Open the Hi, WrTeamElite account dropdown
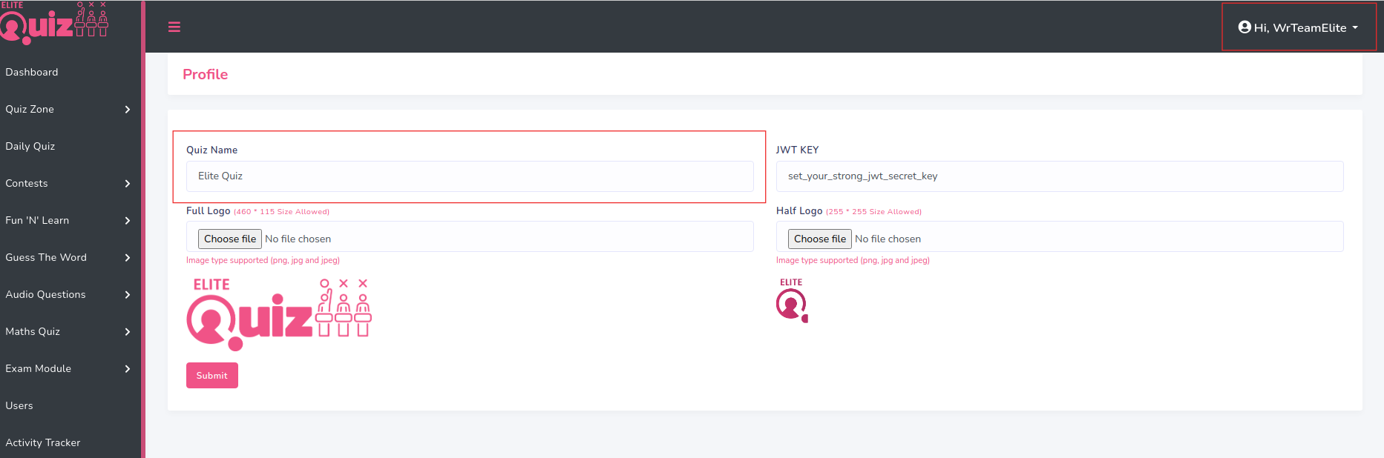The image size is (1384, 458). click(x=1299, y=27)
